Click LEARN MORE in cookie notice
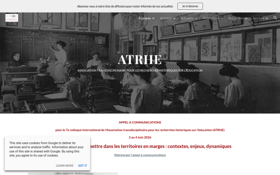 [64, 166]
